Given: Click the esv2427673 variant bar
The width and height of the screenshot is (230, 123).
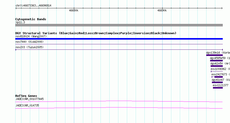Looking at the screenshot, I should (x=217, y=77).
